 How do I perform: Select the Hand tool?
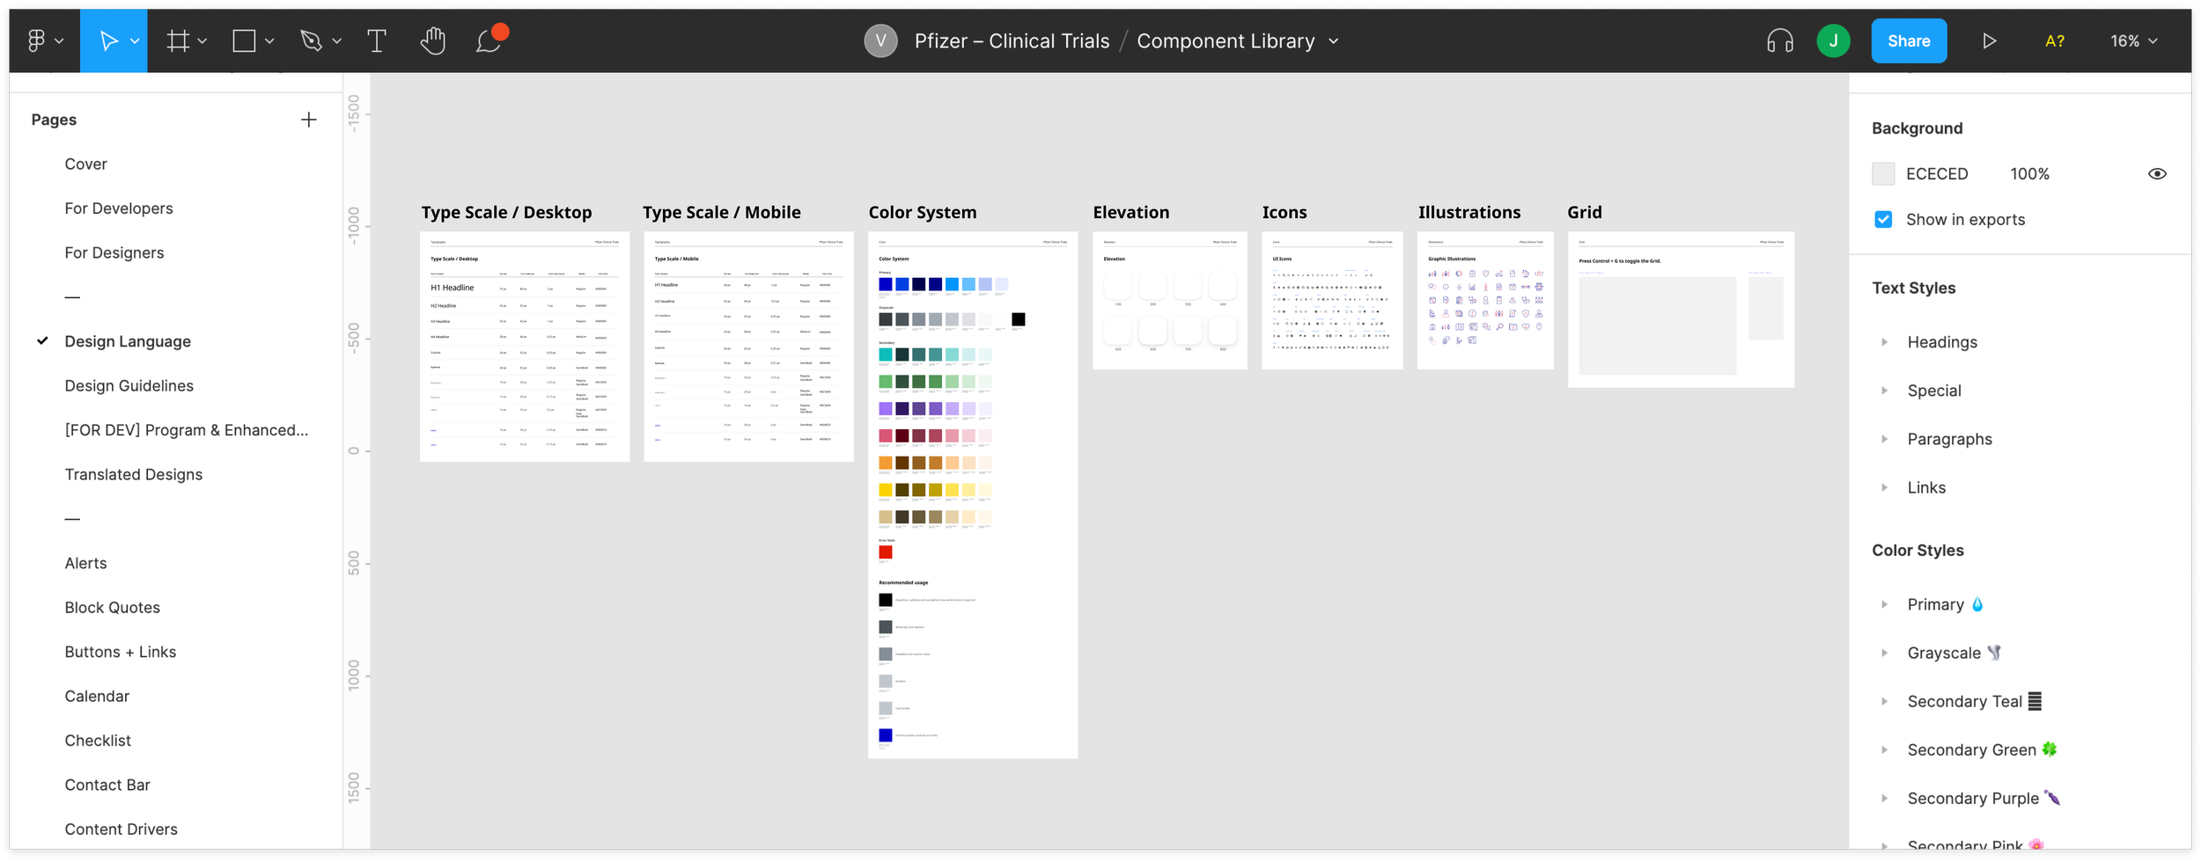coord(432,40)
